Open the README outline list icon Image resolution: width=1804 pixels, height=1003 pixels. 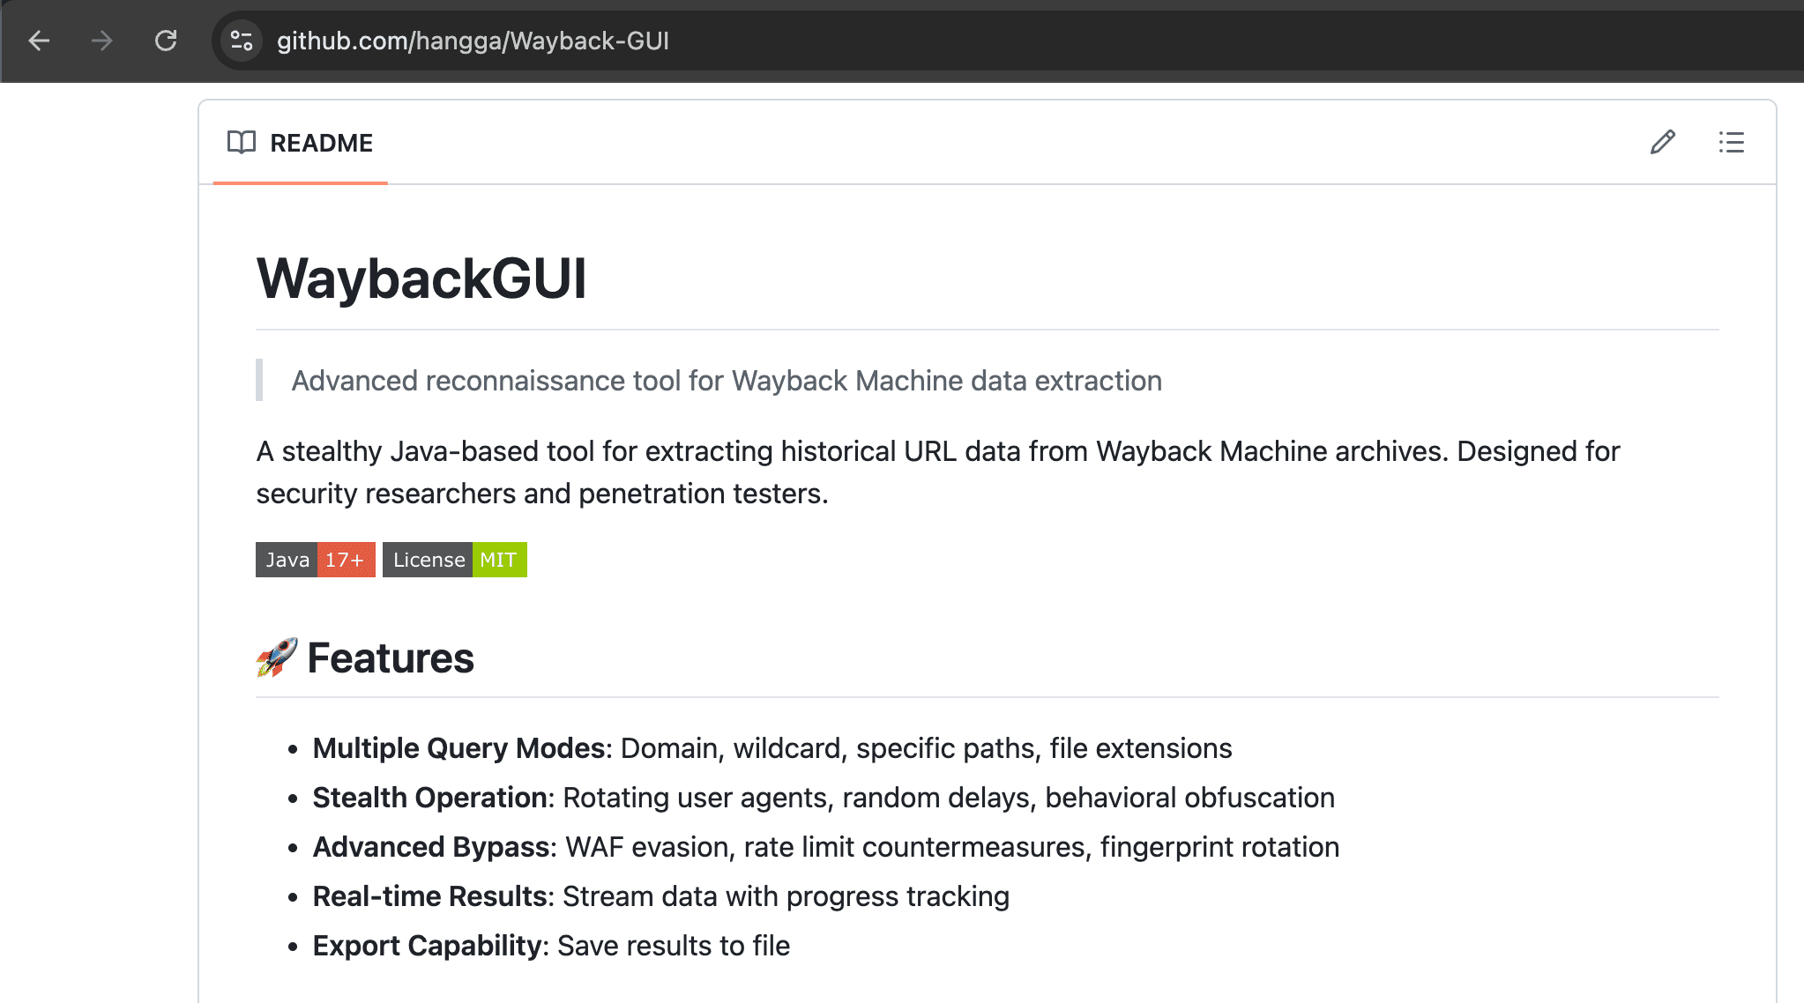click(x=1731, y=142)
